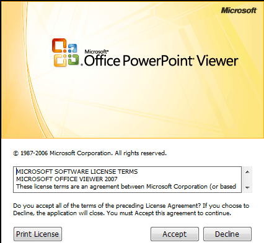Click the blue square in Office logo

pyautogui.click(x=73, y=48)
